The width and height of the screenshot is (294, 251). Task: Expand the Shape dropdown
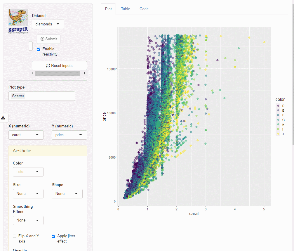[67, 194]
